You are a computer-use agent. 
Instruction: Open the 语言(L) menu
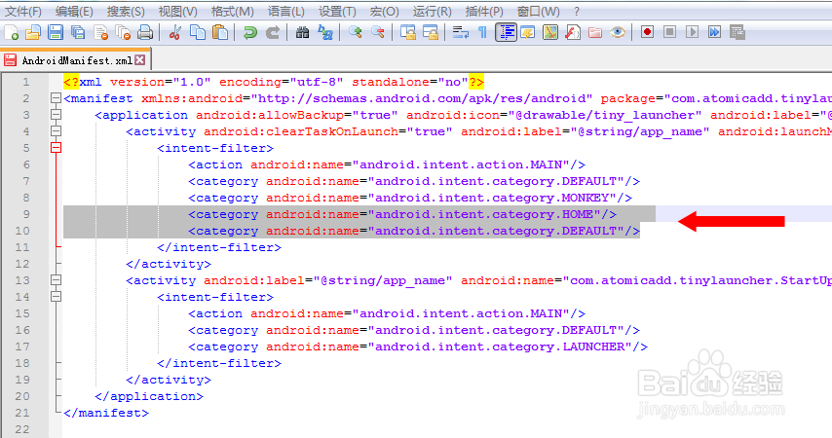(x=286, y=11)
